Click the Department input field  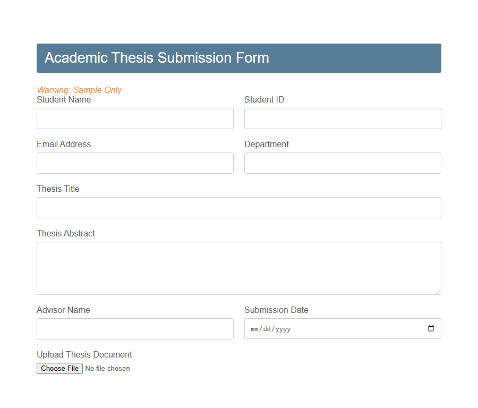tap(343, 163)
